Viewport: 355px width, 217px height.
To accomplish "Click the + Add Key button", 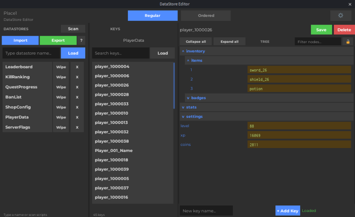I will (x=288, y=210).
